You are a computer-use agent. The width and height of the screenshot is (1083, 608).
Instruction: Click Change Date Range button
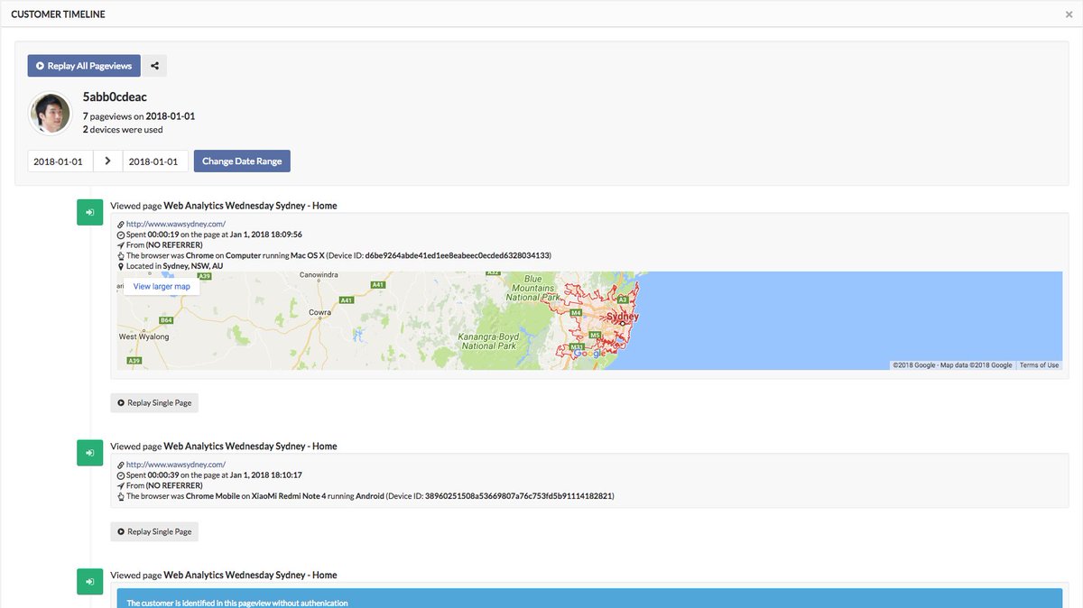click(x=242, y=161)
